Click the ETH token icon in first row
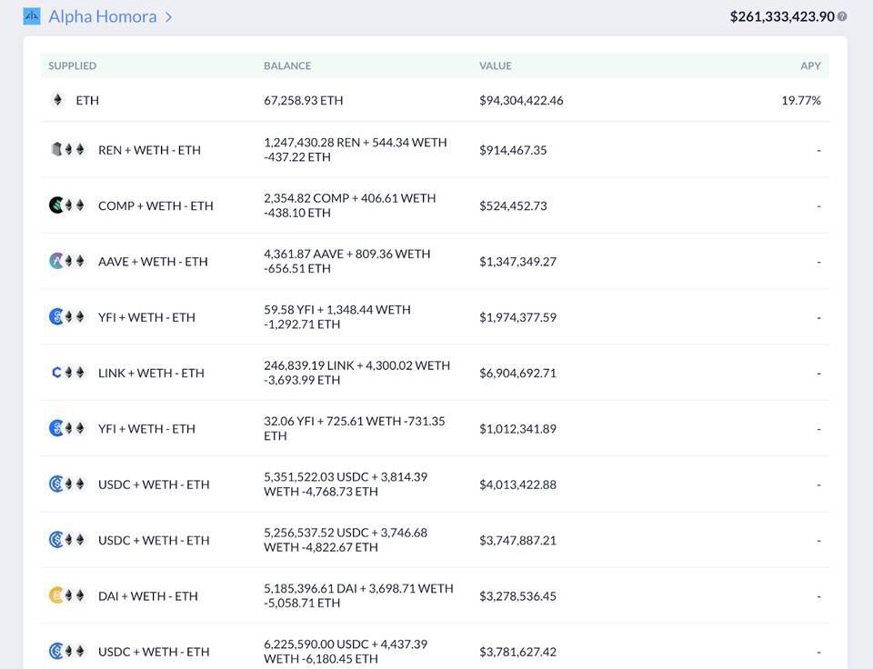Image resolution: width=873 pixels, height=669 pixels. (x=58, y=100)
